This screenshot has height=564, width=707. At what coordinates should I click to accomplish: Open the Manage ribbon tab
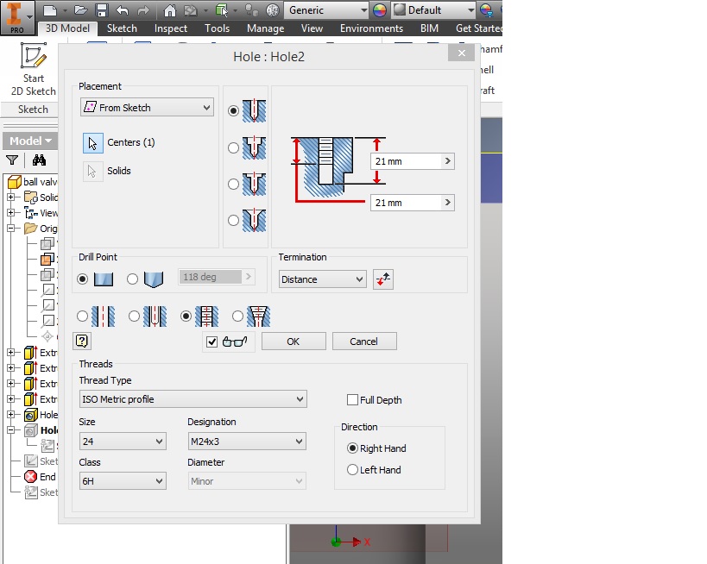[x=265, y=28]
